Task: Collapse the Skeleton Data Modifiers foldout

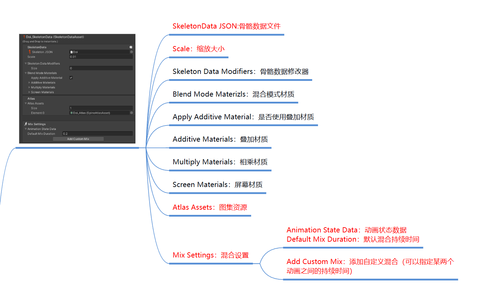Action: 25,64
